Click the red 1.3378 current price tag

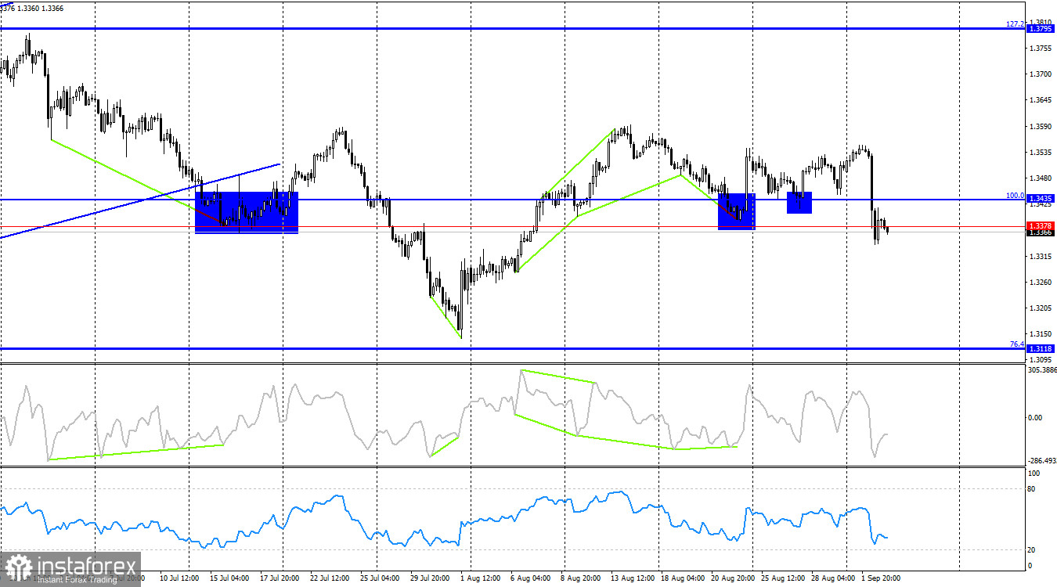click(x=1039, y=225)
